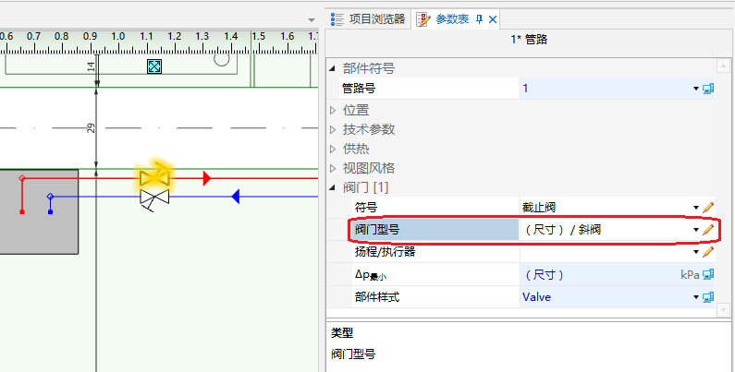Open the 部件样式 Valve dropdown
This screenshot has width=735, height=372.
pyautogui.click(x=695, y=297)
